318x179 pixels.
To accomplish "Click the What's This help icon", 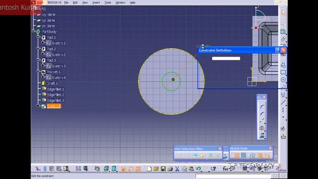I will [x=213, y=169].
